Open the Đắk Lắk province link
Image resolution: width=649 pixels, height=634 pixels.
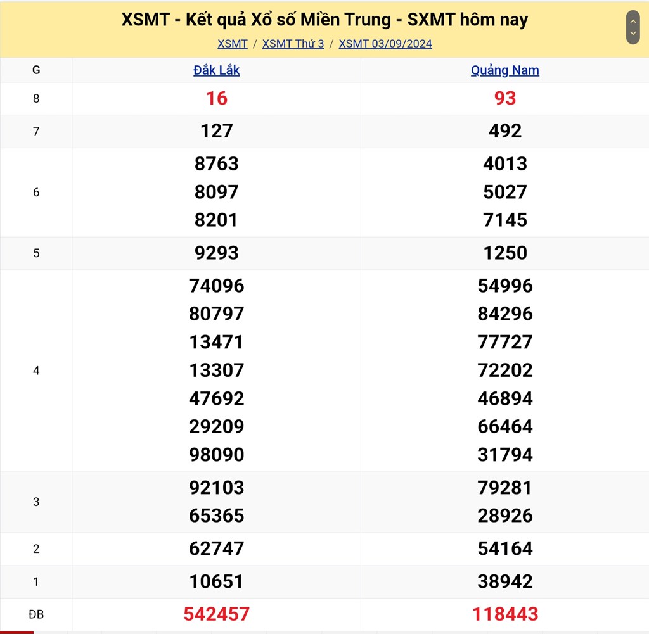pyautogui.click(x=217, y=70)
